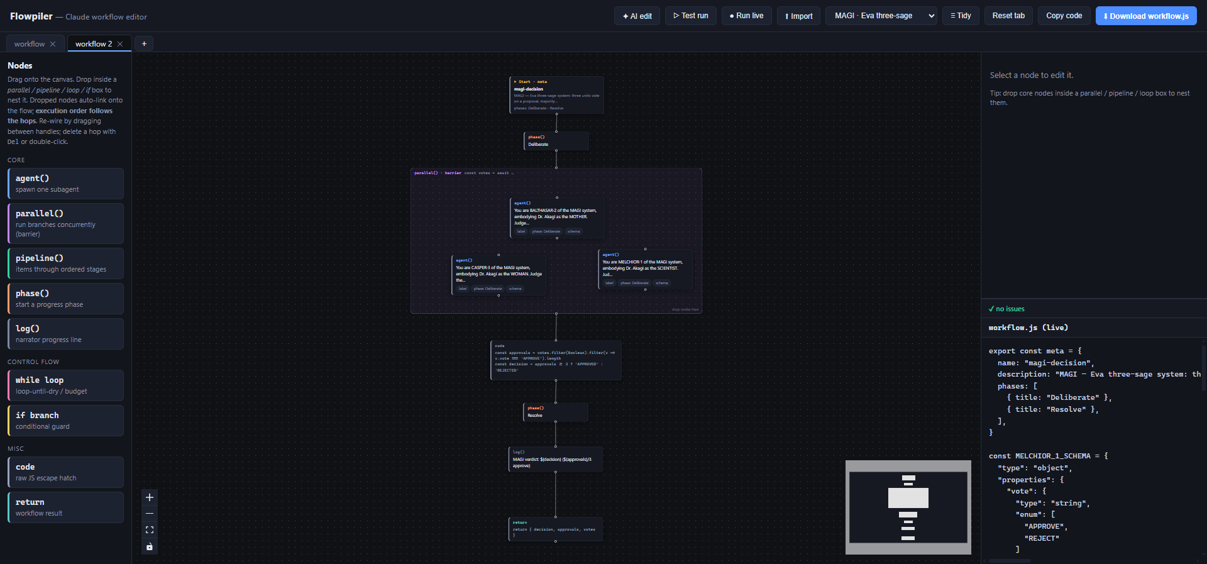
Task: Click the 'export const meta' code line
Action: click(1035, 351)
